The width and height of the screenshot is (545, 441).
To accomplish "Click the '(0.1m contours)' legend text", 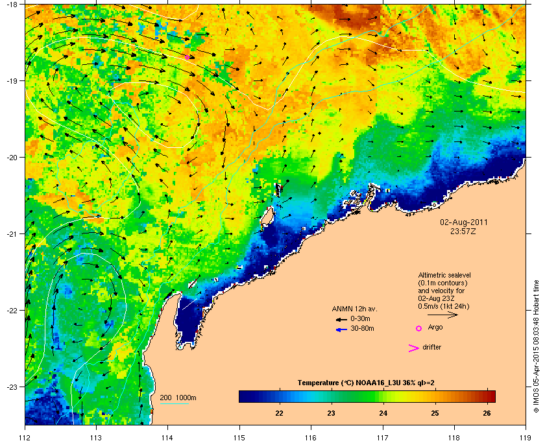I will click(x=442, y=283).
